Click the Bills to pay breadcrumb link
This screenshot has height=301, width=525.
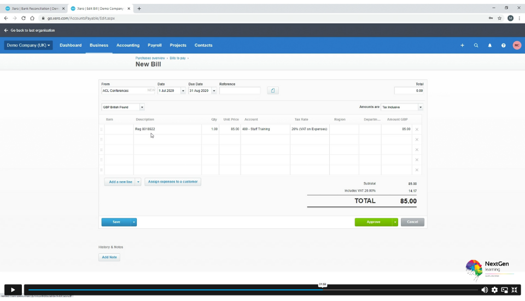(x=178, y=58)
